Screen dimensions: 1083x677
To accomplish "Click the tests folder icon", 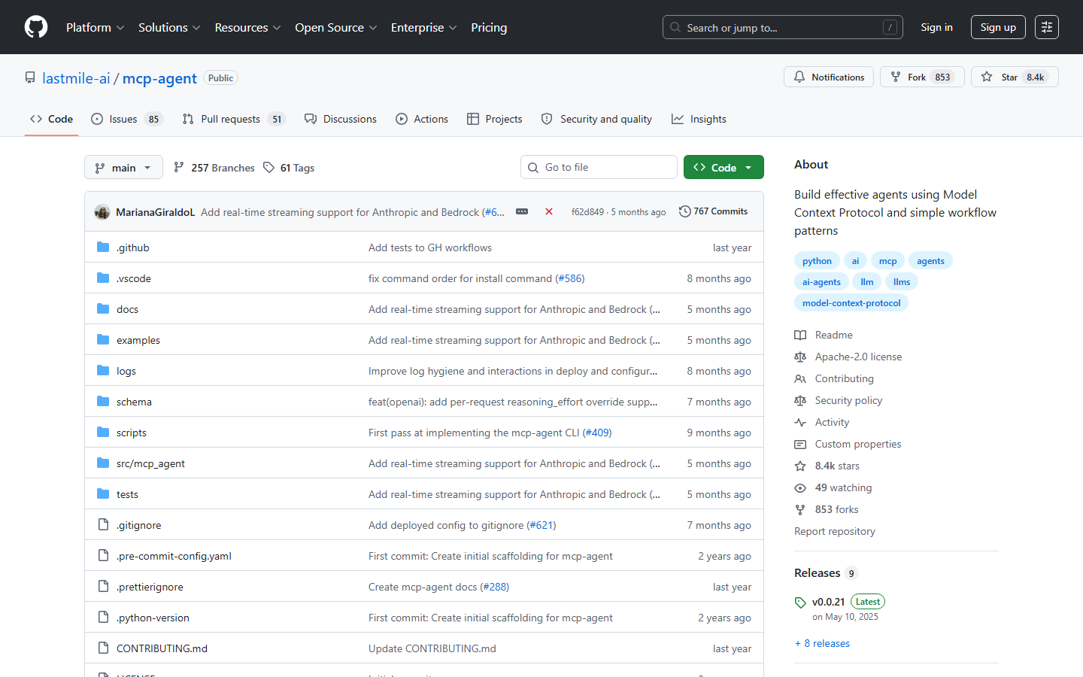I will coord(103,494).
